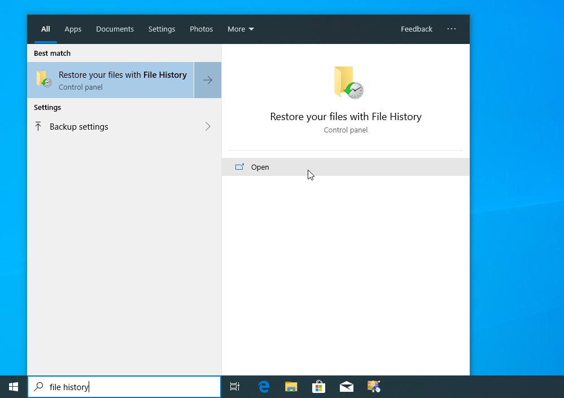The image size is (564, 398).
Task: Click Open to launch File History
Action: point(346,167)
